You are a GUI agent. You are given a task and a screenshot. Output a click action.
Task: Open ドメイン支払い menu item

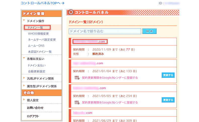[37, 65]
